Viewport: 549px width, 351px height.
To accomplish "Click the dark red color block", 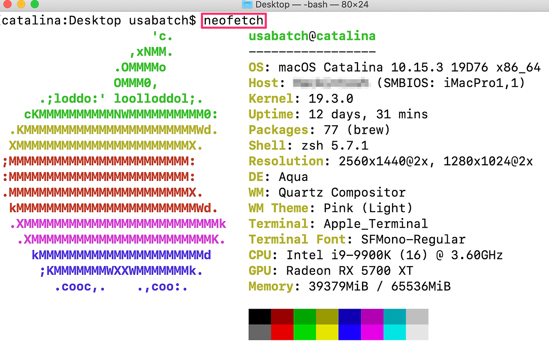I will [282, 317].
